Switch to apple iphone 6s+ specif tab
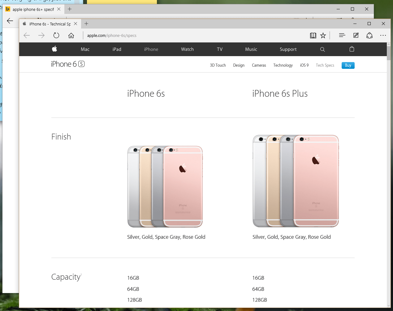Image resolution: width=393 pixels, height=311 pixels. pyautogui.click(x=33, y=9)
